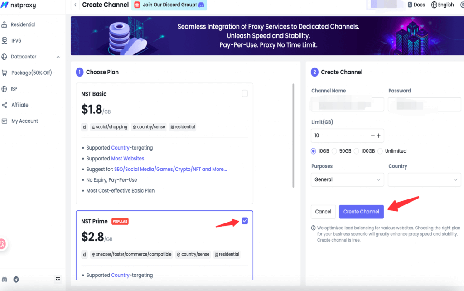The height and width of the screenshot is (291, 464).
Task: Click Join Our Discord Group link
Action: coord(169,5)
